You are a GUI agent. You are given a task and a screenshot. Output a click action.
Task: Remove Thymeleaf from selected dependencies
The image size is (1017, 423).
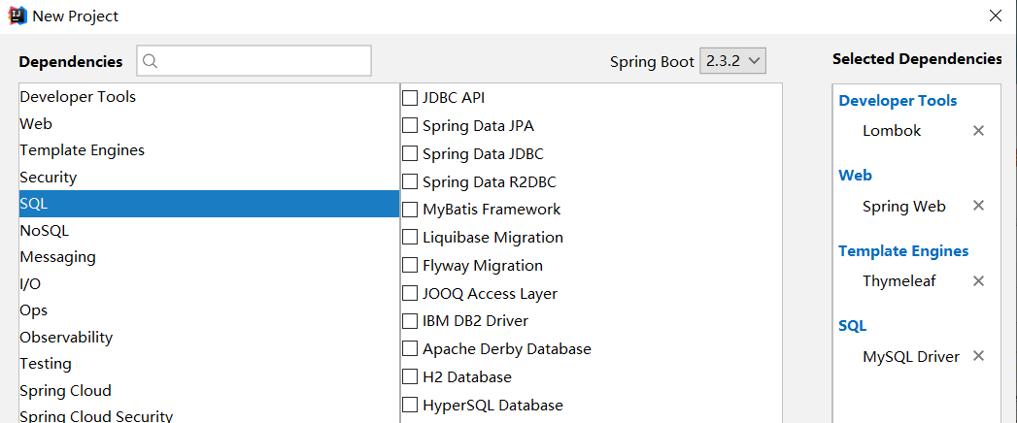(x=979, y=280)
